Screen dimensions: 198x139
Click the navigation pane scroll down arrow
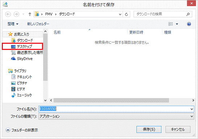click(x=45, y=100)
